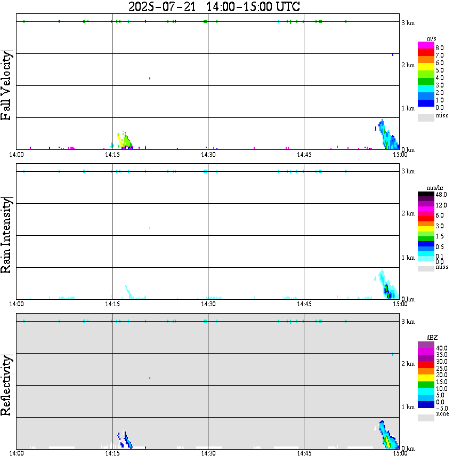The height and width of the screenshot is (463, 453).
Task: Select the red 25.0 dBZ legend swatch
Action: point(426,365)
